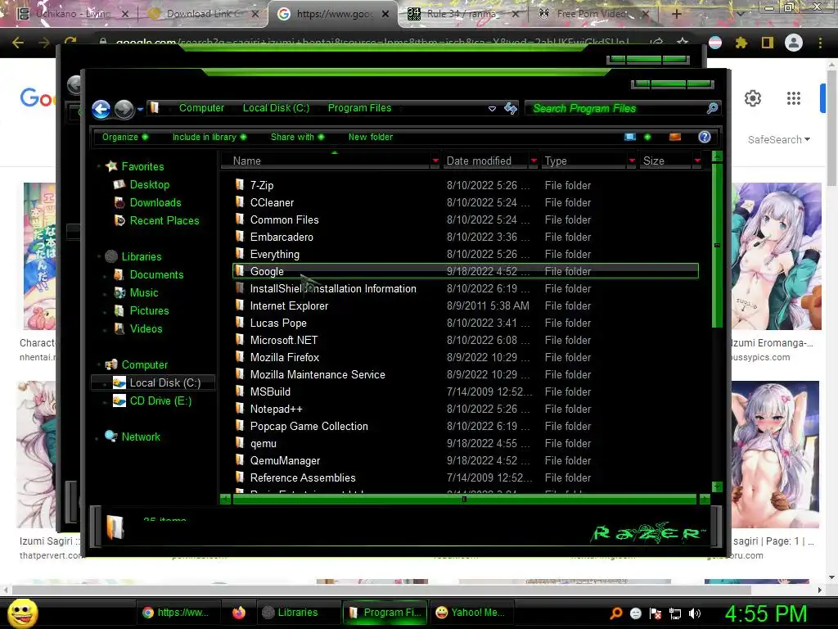Refresh the Program Files folder view
Screen dimensions: 838x629
[511, 109]
